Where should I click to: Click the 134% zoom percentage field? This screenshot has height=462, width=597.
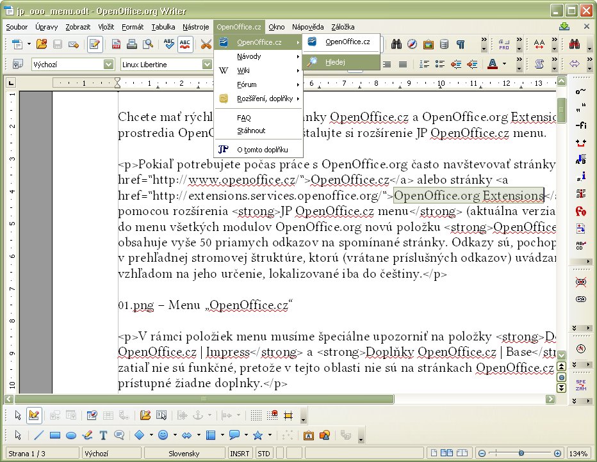pos(578,453)
